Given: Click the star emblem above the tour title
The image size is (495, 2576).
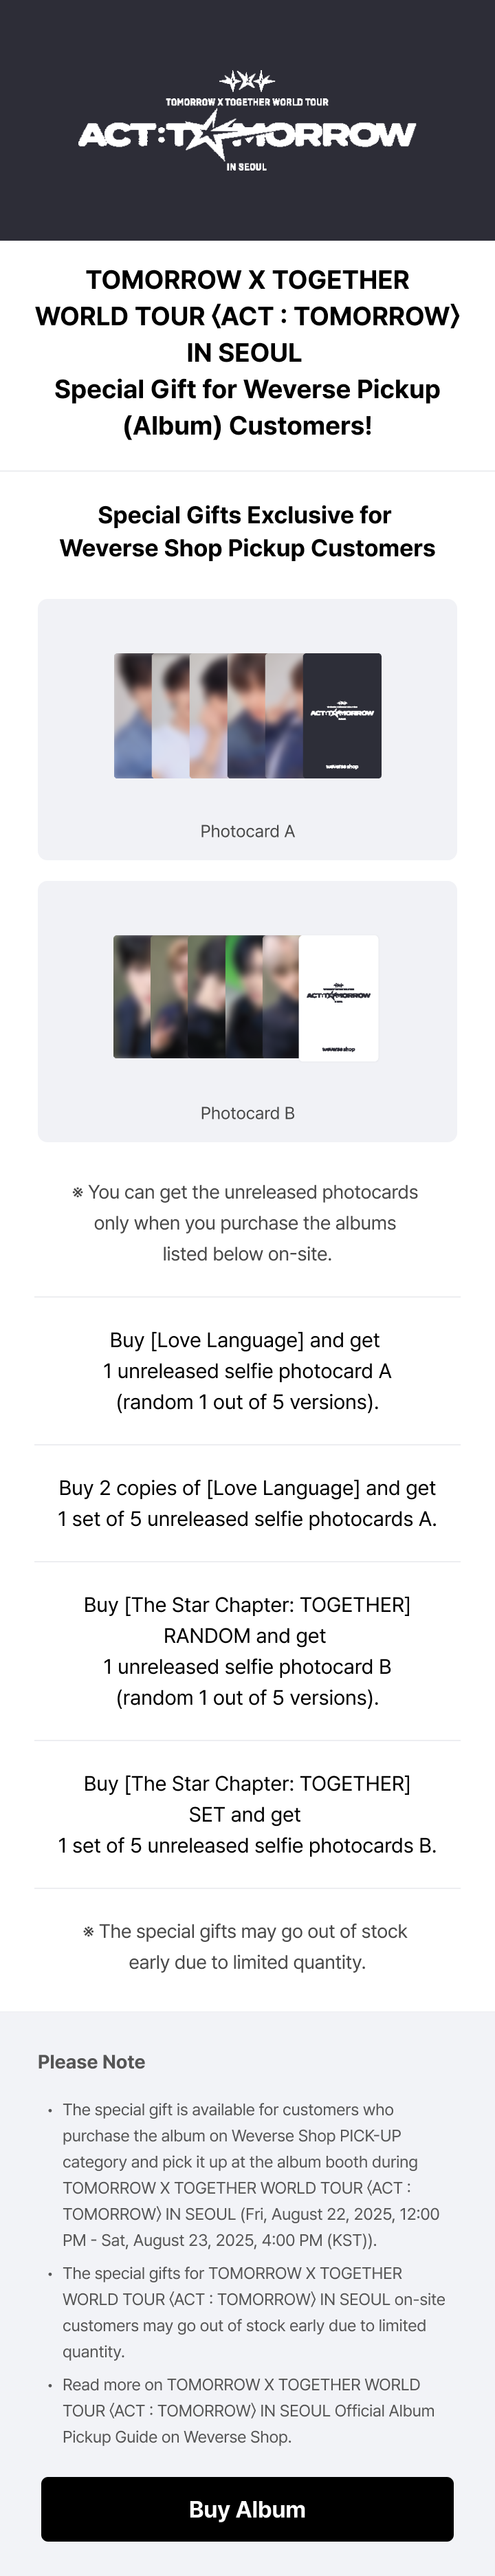Looking at the screenshot, I should click(x=247, y=81).
